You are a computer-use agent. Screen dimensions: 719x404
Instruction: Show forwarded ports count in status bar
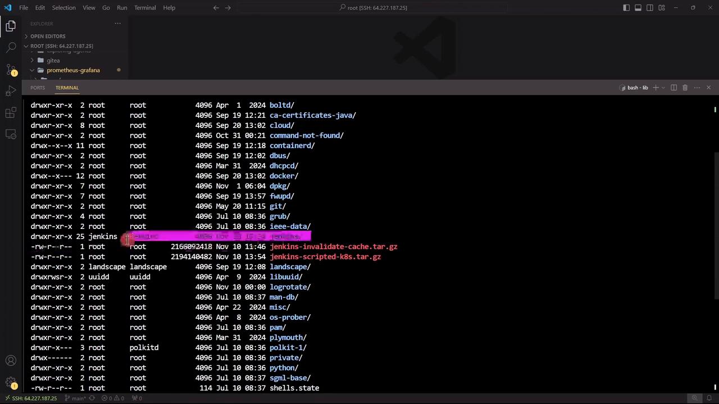pos(136,398)
